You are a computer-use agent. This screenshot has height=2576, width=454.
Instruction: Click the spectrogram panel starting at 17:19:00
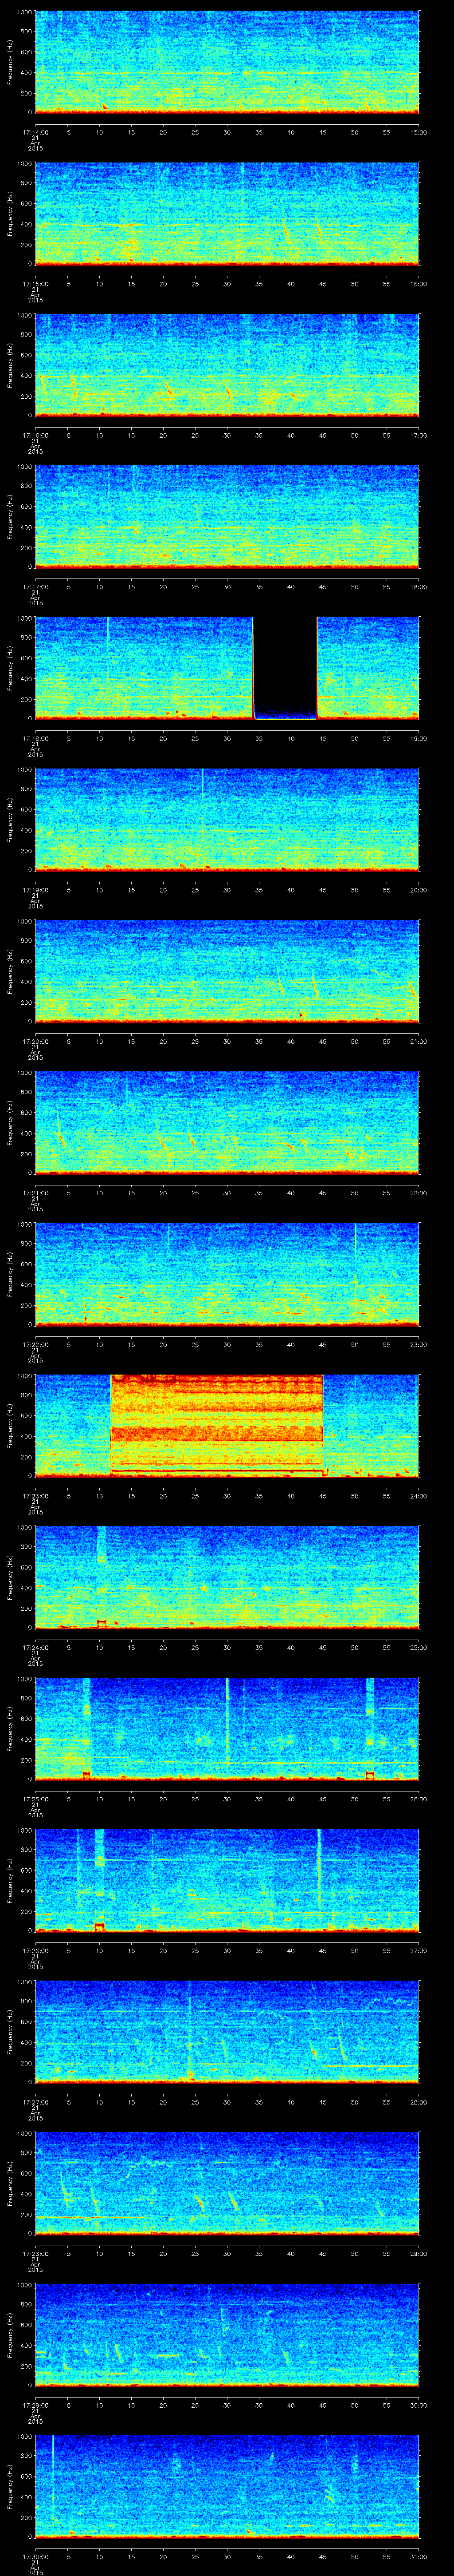227,820
